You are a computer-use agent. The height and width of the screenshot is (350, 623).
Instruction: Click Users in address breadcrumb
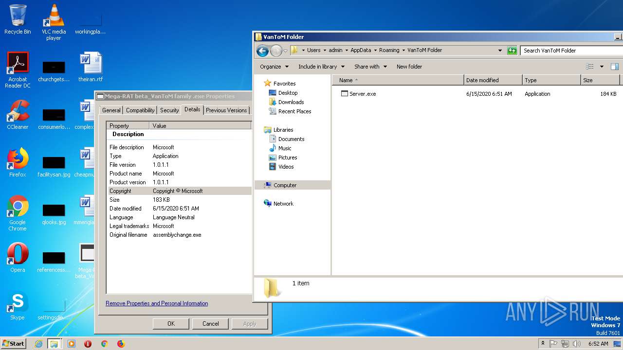(313, 51)
